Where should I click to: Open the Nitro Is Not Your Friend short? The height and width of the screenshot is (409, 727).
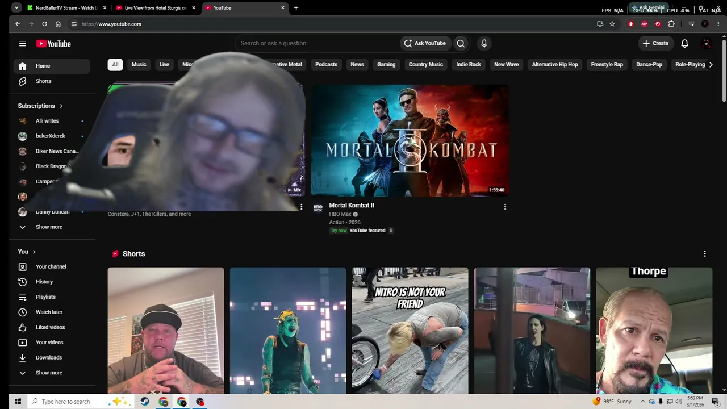[x=410, y=331]
